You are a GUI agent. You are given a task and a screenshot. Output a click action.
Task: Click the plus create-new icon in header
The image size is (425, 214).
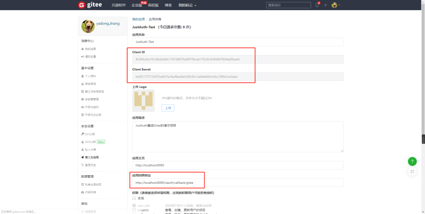tap(325, 5)
